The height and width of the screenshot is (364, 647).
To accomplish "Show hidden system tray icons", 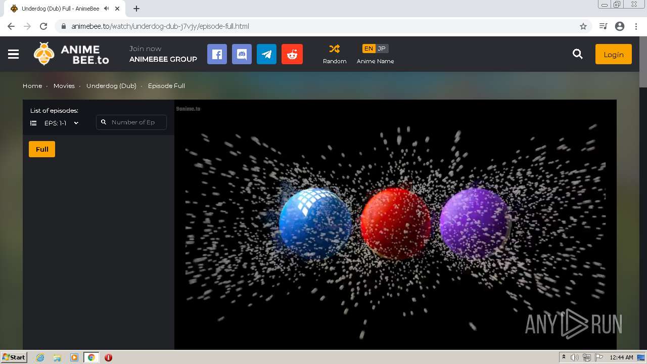I will pos(564,357).
